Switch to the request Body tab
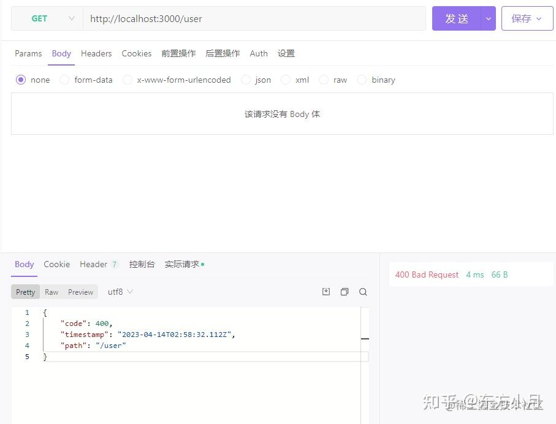Screen dimensions: 556x424 (x=61, y=53)
